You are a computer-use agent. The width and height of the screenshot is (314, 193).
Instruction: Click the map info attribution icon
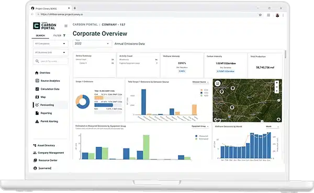tap(278, 120)
